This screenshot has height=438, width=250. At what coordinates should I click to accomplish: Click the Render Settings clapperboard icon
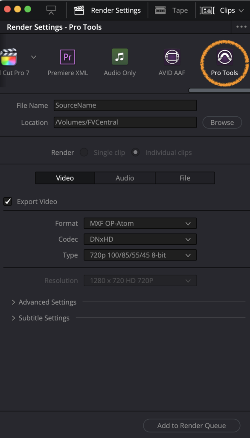click(x=79, y=10)
